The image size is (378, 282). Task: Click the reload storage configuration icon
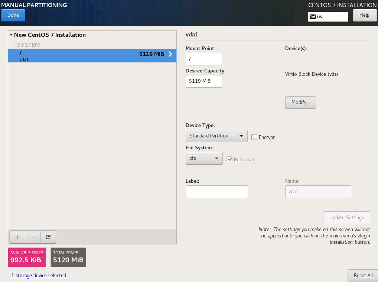pyautogui.click(x=48, y=237)
